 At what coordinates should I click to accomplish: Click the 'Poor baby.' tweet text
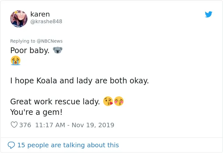point(30,51)
